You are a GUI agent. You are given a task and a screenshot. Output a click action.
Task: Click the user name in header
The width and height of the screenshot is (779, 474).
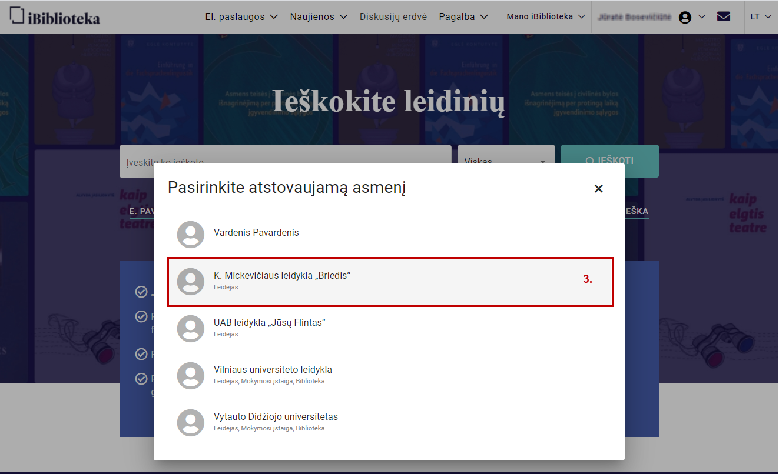click(634, 17)
